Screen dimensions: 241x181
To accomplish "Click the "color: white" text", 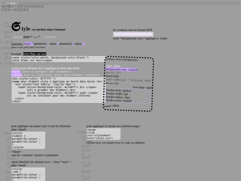I will [x=112, y=66].
